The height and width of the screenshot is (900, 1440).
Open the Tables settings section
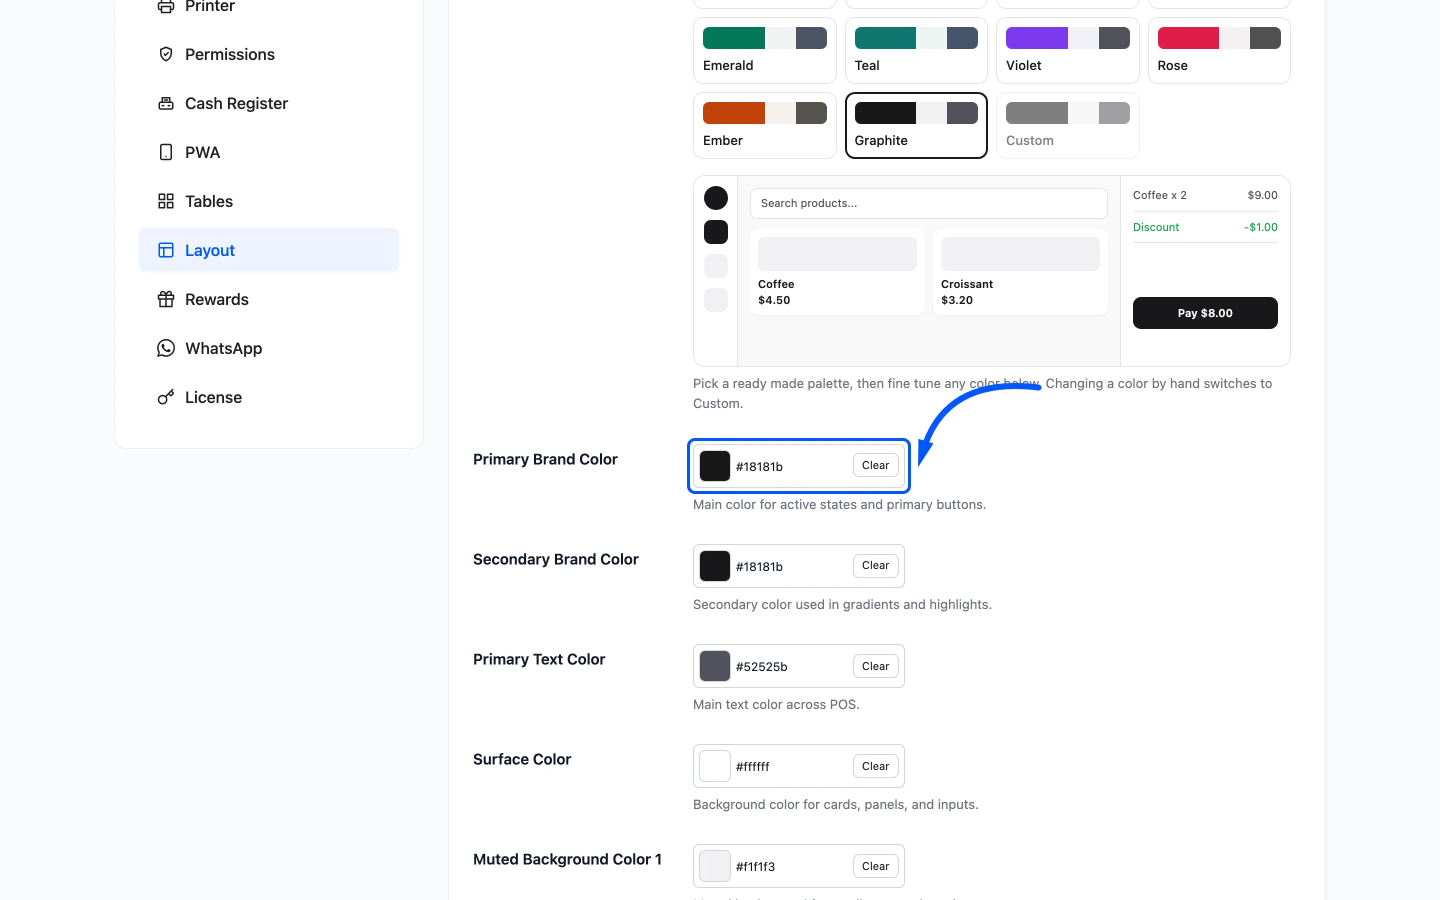pos(268,201)
